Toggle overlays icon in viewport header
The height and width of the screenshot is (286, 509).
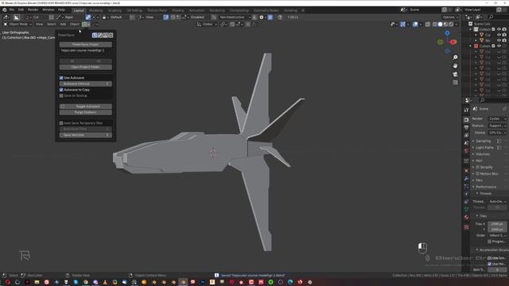coord(415,25)
